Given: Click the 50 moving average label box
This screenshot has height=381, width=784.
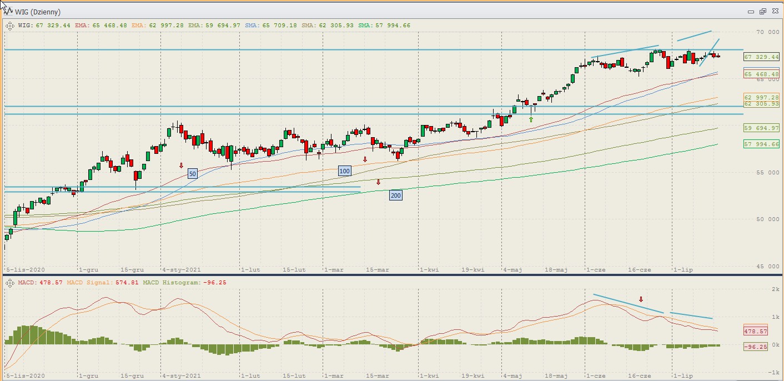Looking at the screenshot, I should point(193,174).
